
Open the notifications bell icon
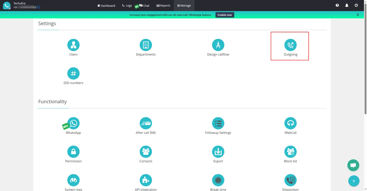click(x=347, y=5)
